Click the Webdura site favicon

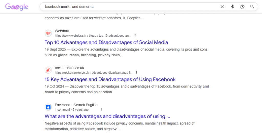pos(48,33)
